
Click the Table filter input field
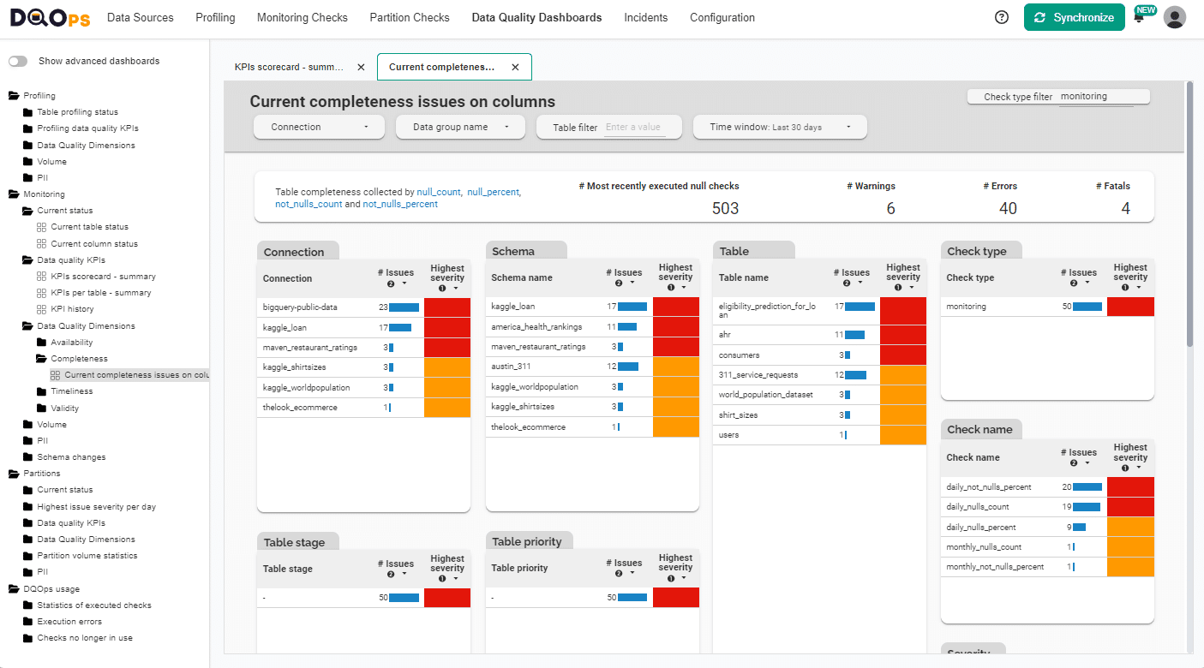coord(633,128)
